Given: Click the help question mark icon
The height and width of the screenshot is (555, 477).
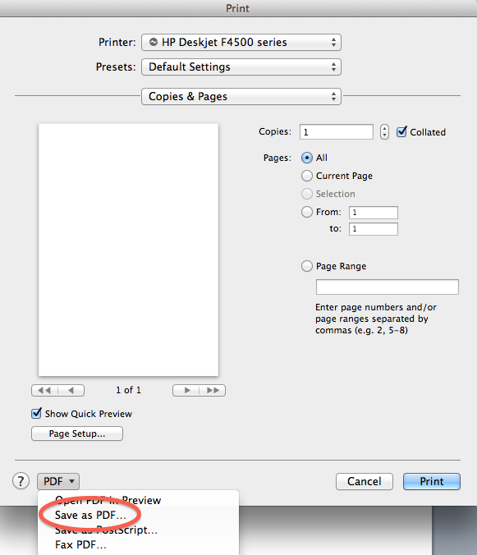Looking at the screenshot, I should pyautogui.click(x=21, y=481).
